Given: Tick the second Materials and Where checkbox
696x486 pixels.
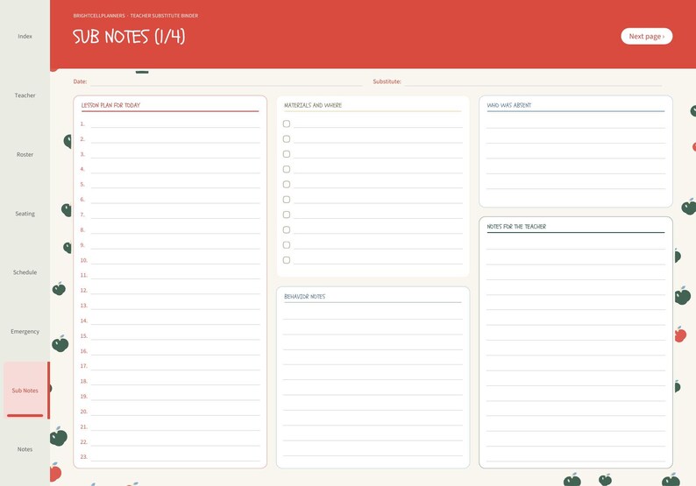Looking at the screenshot, I should (x=287, y=138).
